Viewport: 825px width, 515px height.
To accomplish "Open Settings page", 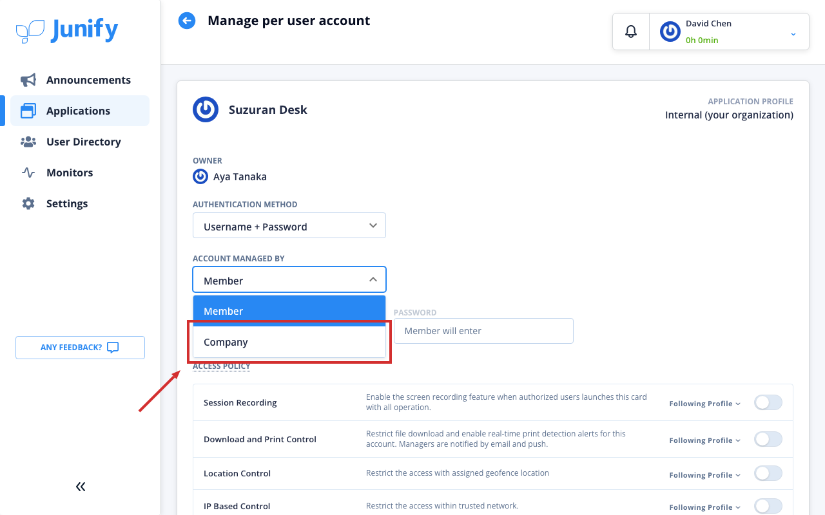I will [x=80, y=203].
